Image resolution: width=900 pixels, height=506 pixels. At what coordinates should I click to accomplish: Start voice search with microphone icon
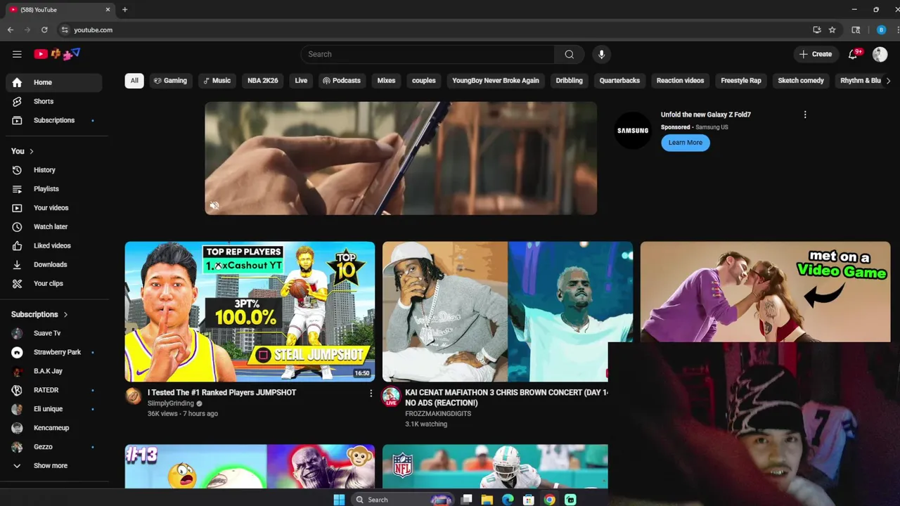601,54
